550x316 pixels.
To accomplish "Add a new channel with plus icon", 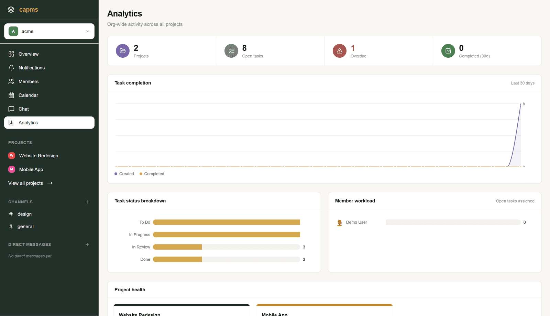I will click(87, 202).
